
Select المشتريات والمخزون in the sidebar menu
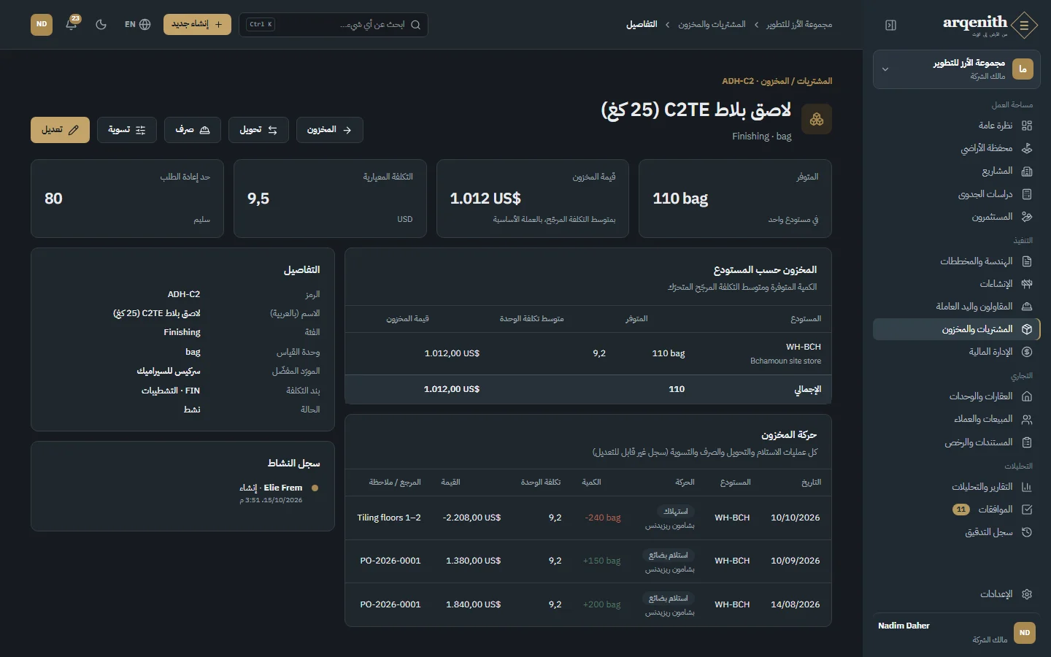coord(957,329)
